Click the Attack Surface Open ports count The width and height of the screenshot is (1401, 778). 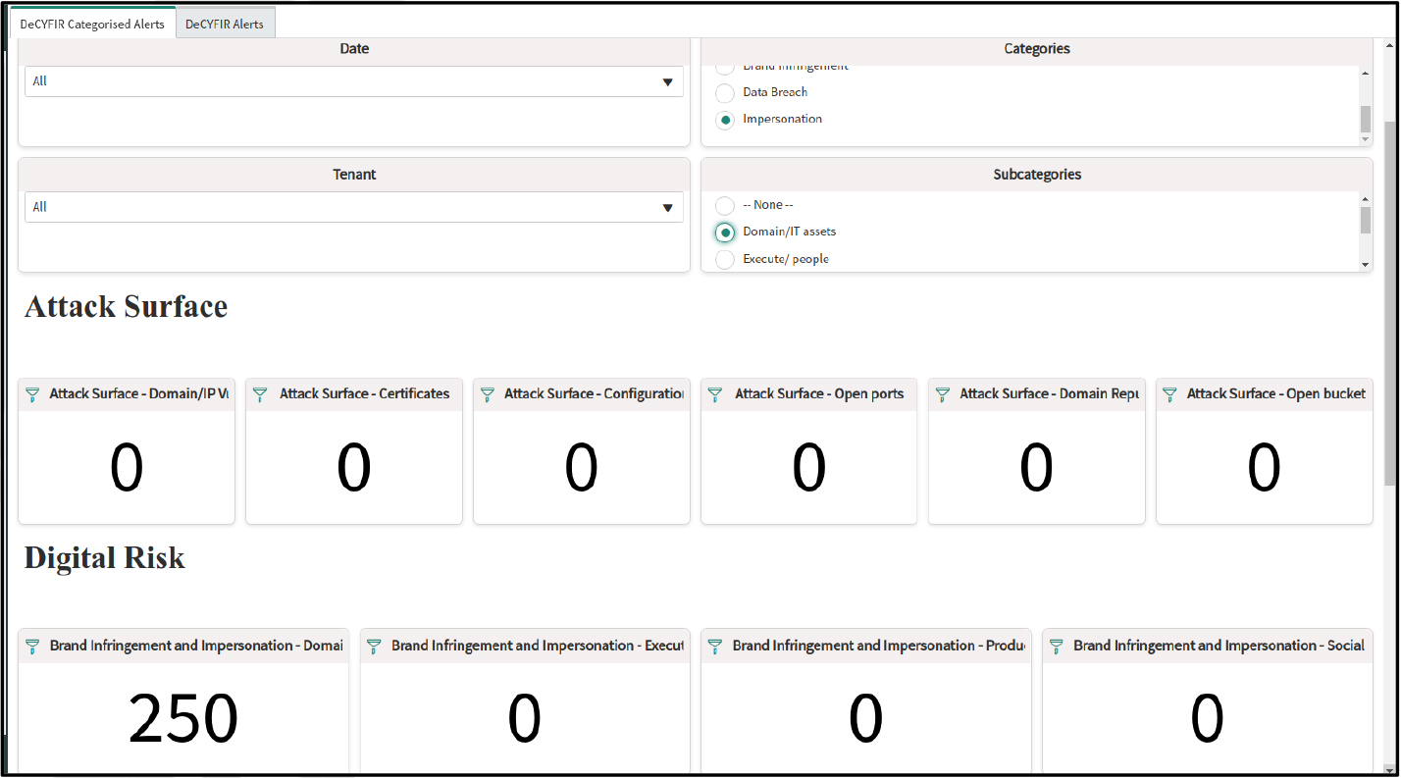(x=808, y=468)
